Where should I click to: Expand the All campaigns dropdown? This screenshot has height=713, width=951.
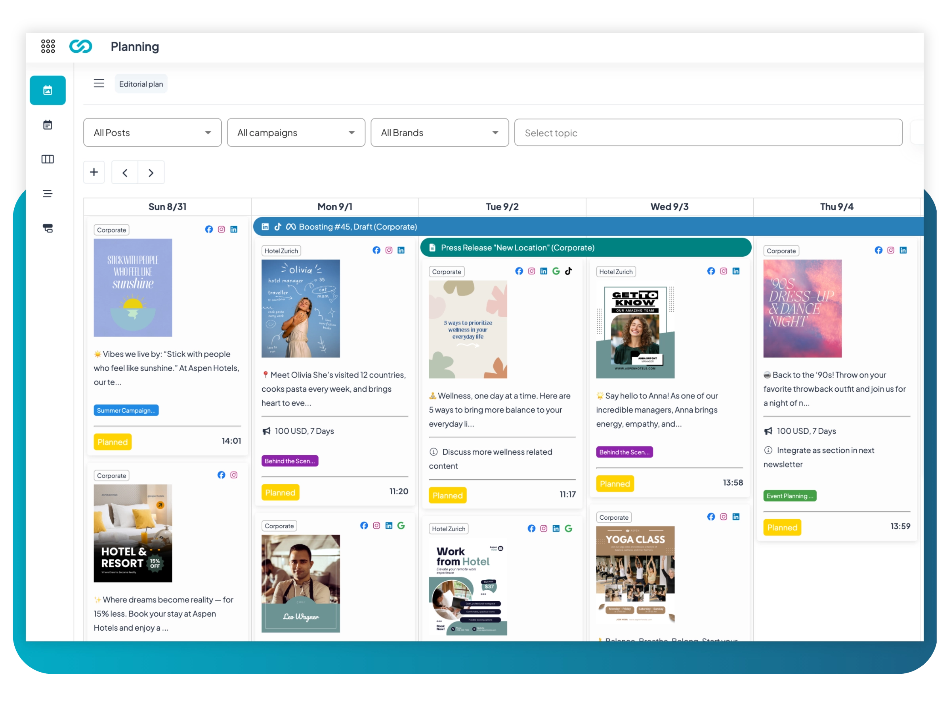click(x=296, y=132)
